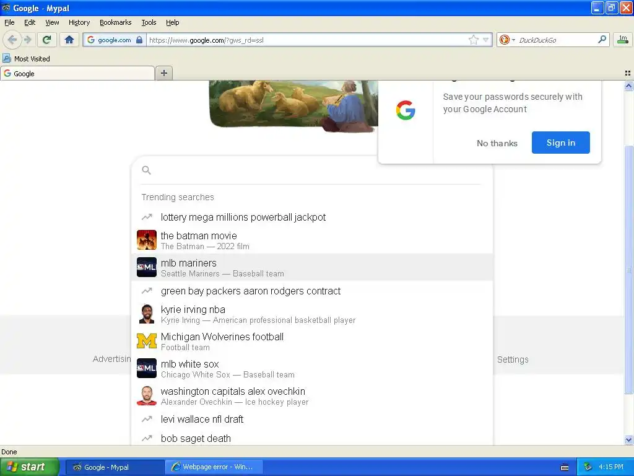
Task: Open a new tab with the plus button
Action: point(163,73)
